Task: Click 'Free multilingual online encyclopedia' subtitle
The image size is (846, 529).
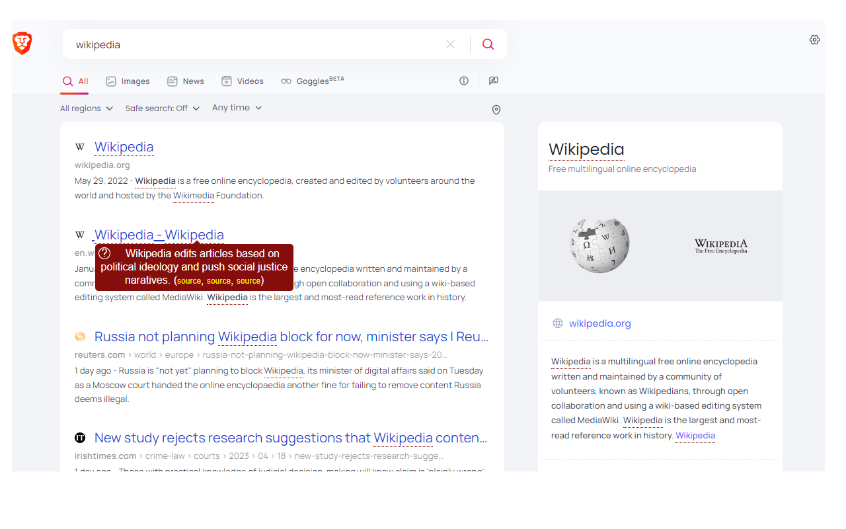Action: coord(623,169)
